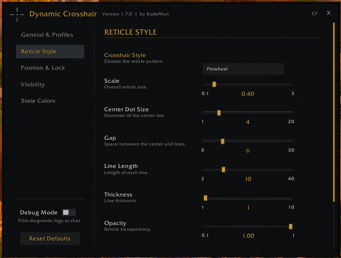Switch to State Colors section

(38, 101)
